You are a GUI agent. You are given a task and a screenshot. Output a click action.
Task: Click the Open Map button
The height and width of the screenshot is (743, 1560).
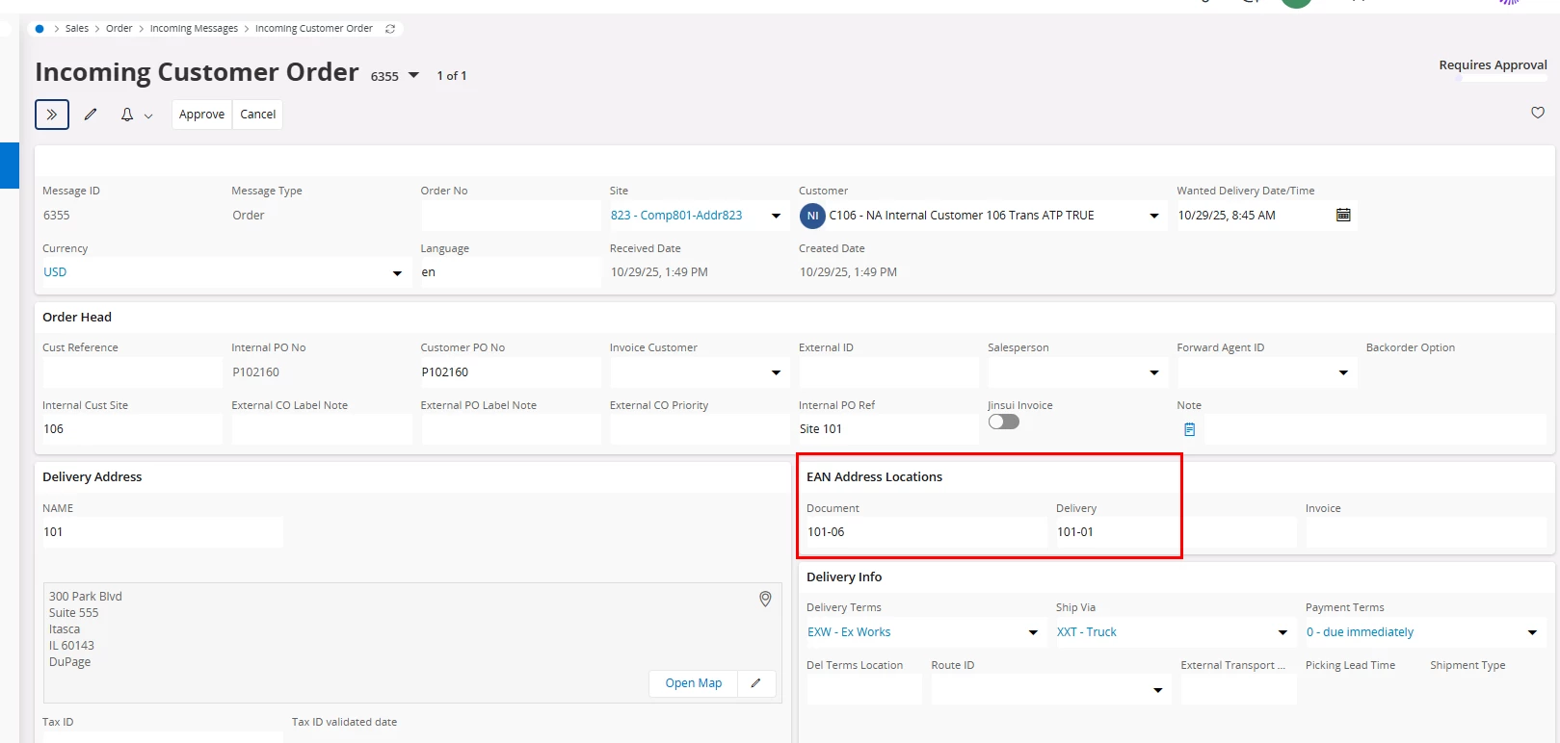693,683
